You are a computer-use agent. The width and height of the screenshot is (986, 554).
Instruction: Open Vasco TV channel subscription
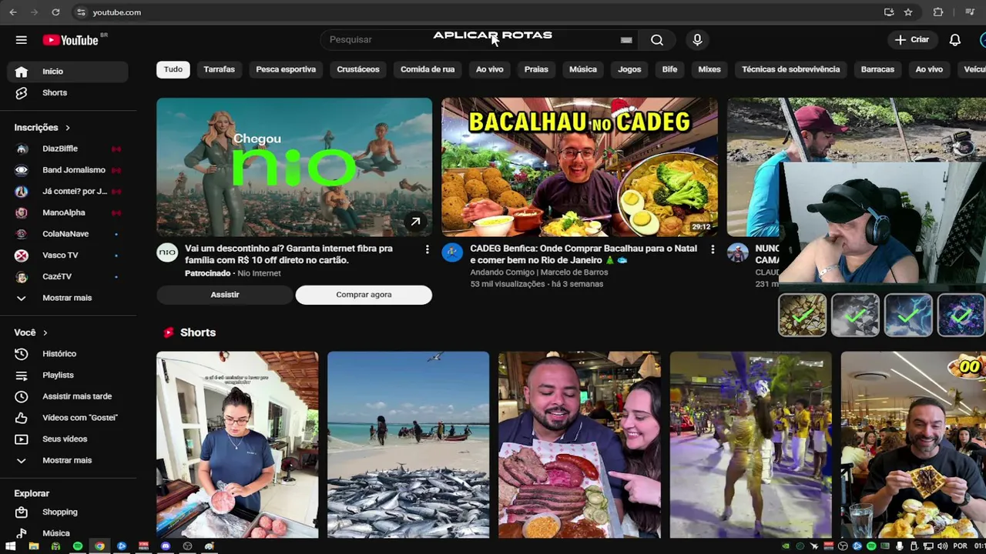tap(68, 255)
